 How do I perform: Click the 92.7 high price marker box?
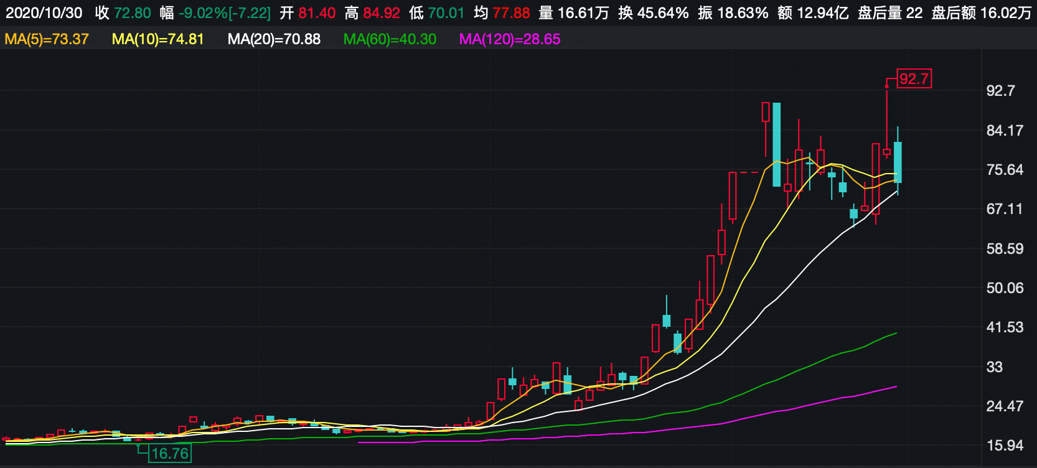tap(914, 79)
